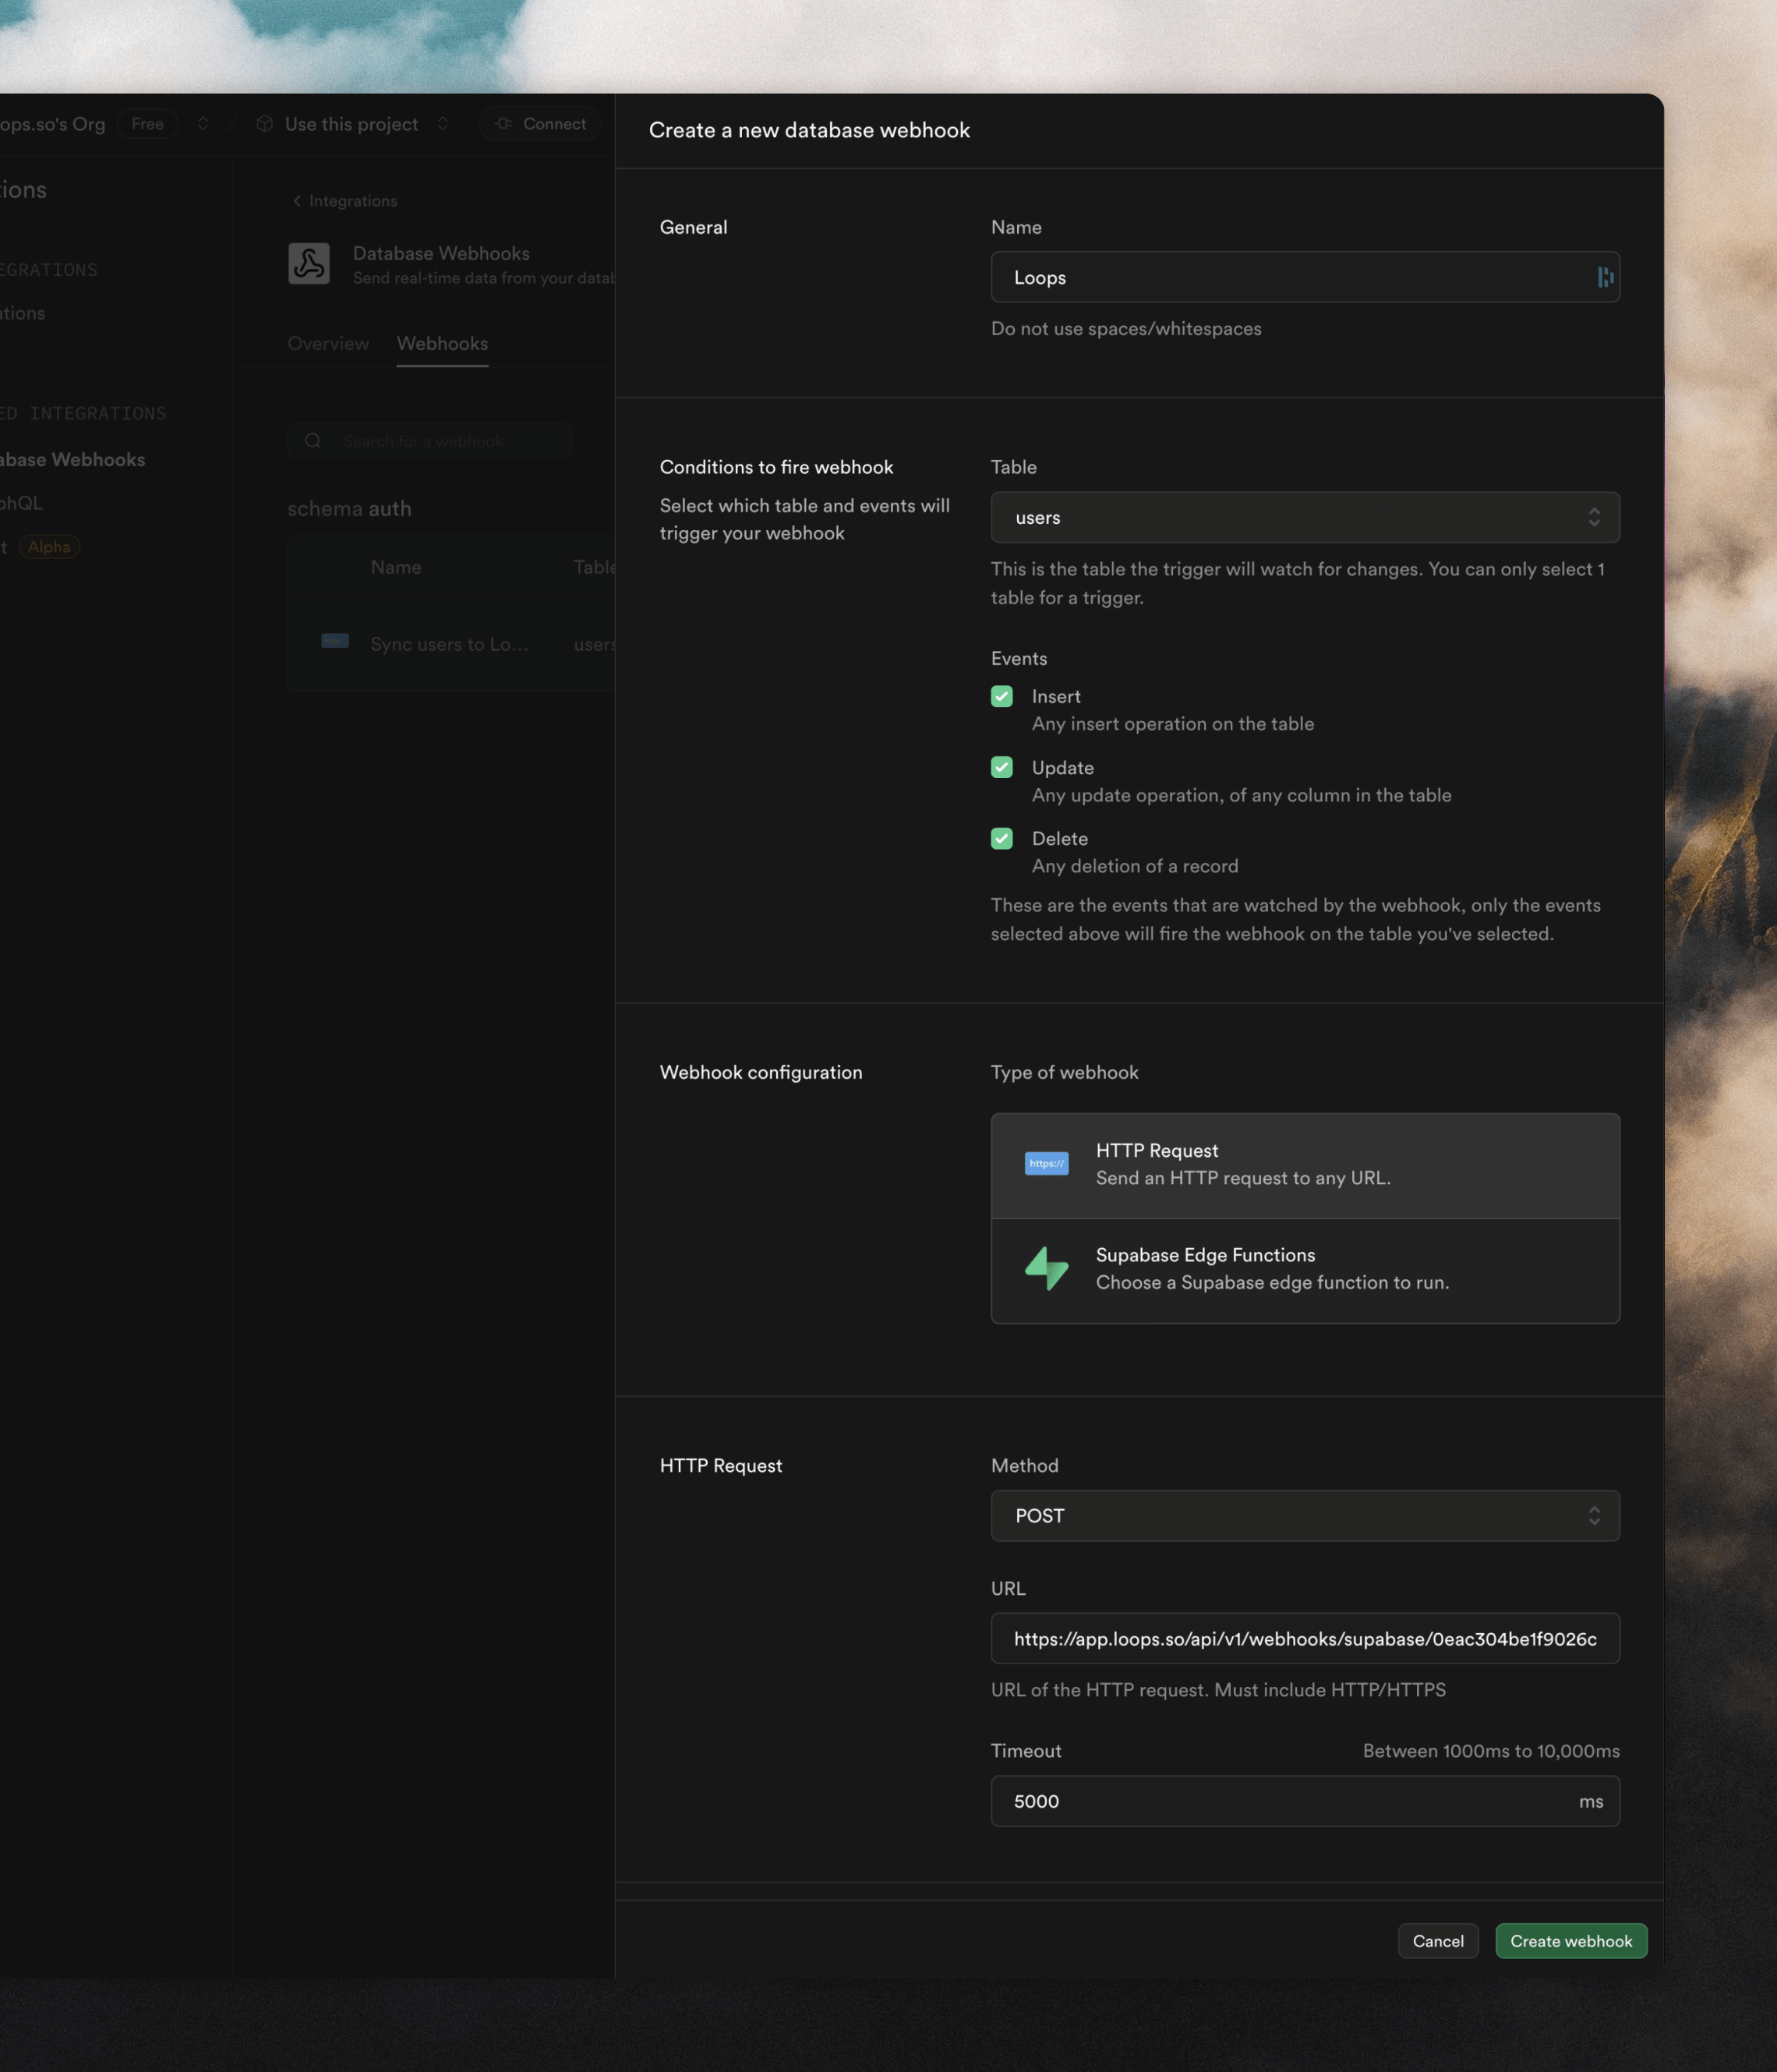
Task: Click the Search for a webhook field
Action: (x=430, y=441)
